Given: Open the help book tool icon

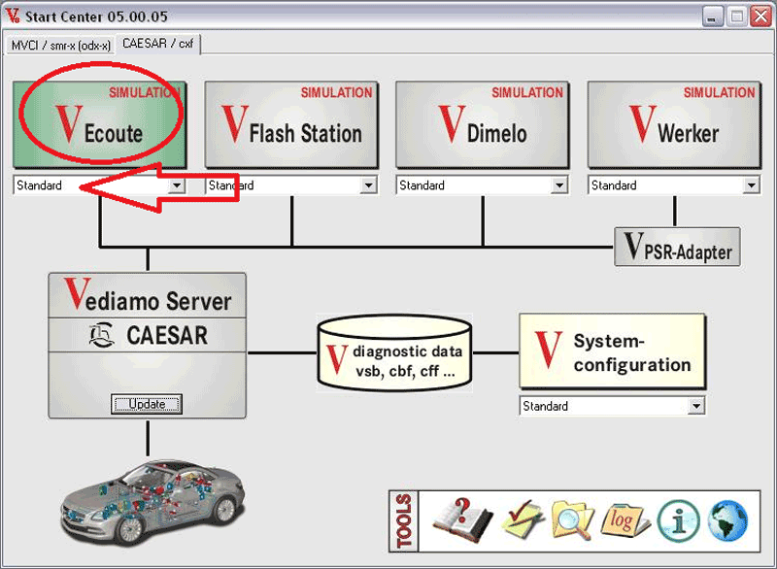Looking at the screenshot, I should (463, 521).
